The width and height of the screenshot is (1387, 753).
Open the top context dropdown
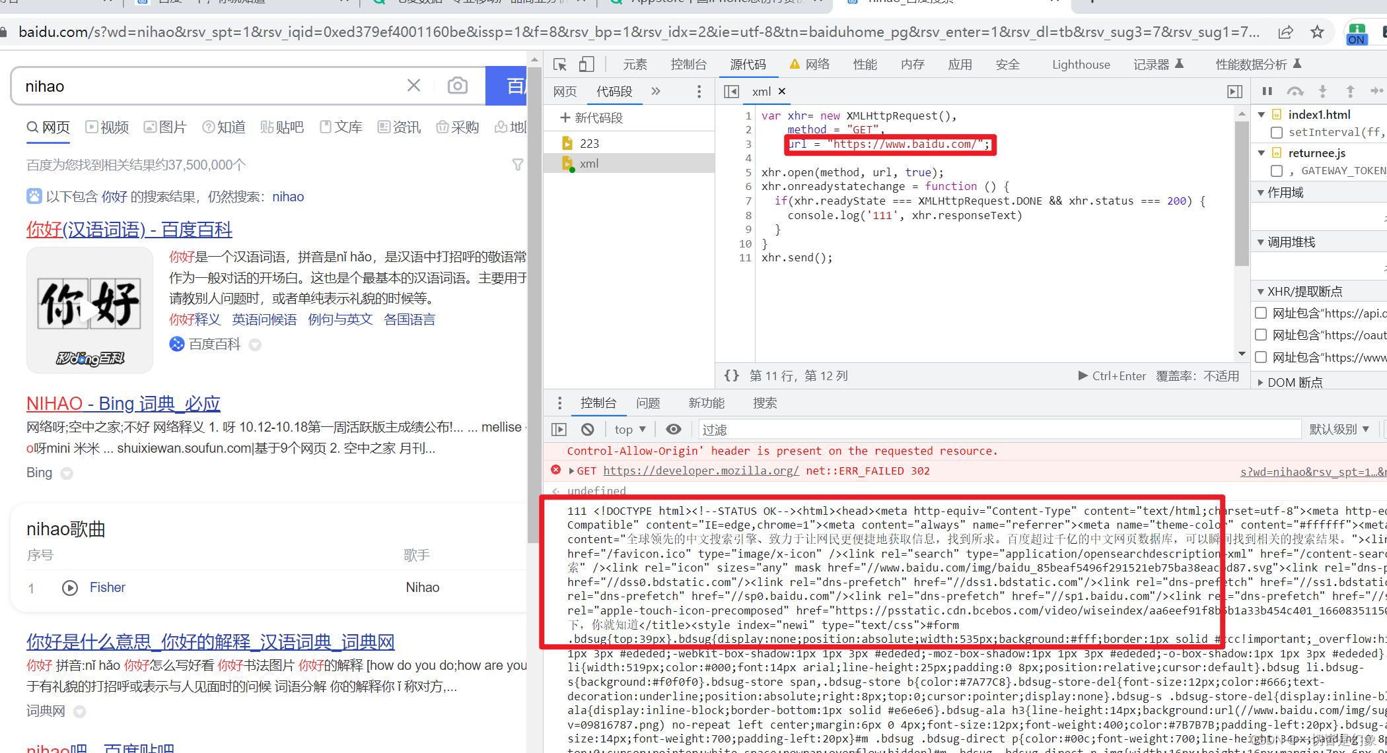coord(629,430)
